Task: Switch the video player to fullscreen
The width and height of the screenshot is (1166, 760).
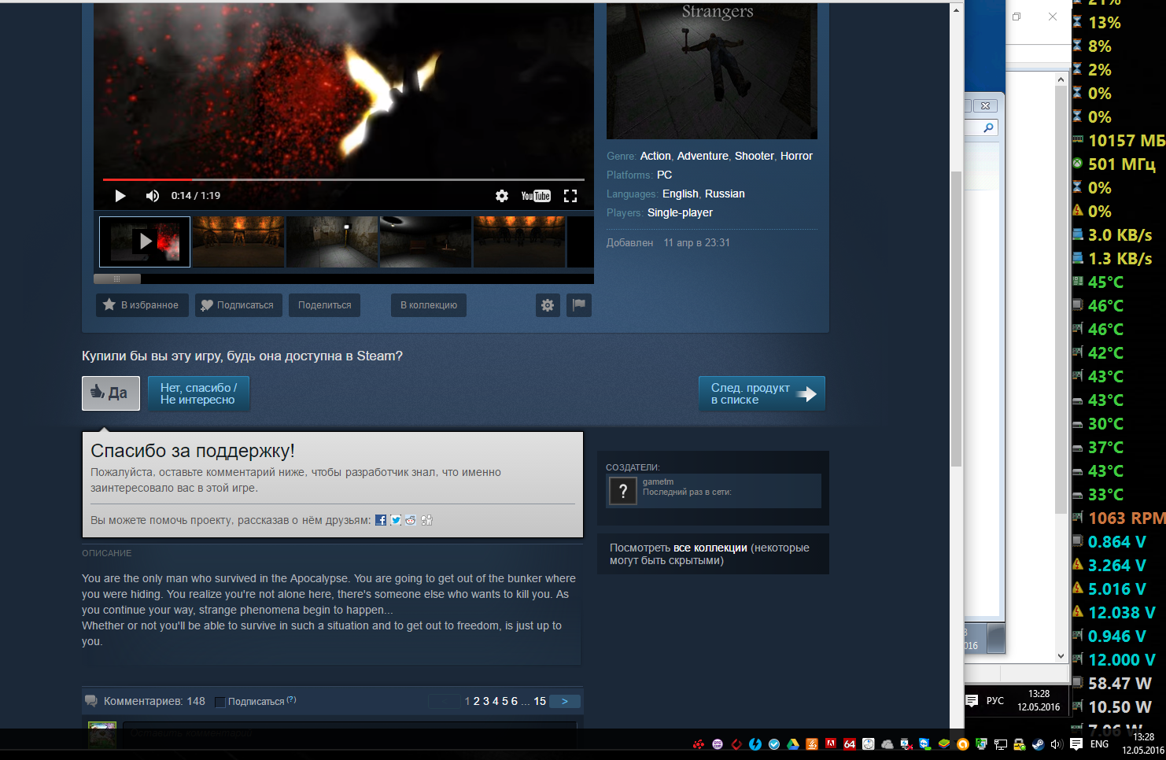Action: point(570,196)
